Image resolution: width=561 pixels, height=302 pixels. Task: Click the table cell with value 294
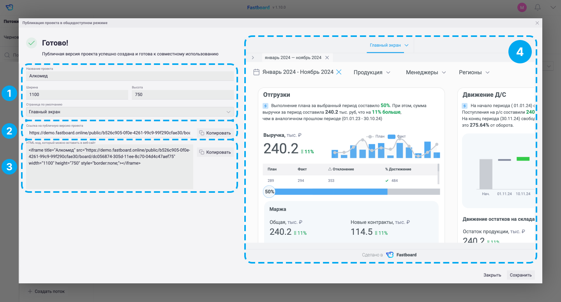pos(301,181)
